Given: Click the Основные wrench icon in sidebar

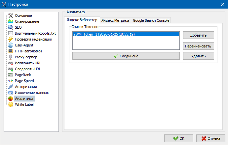Looking at the screenshot, I should 10,15.
